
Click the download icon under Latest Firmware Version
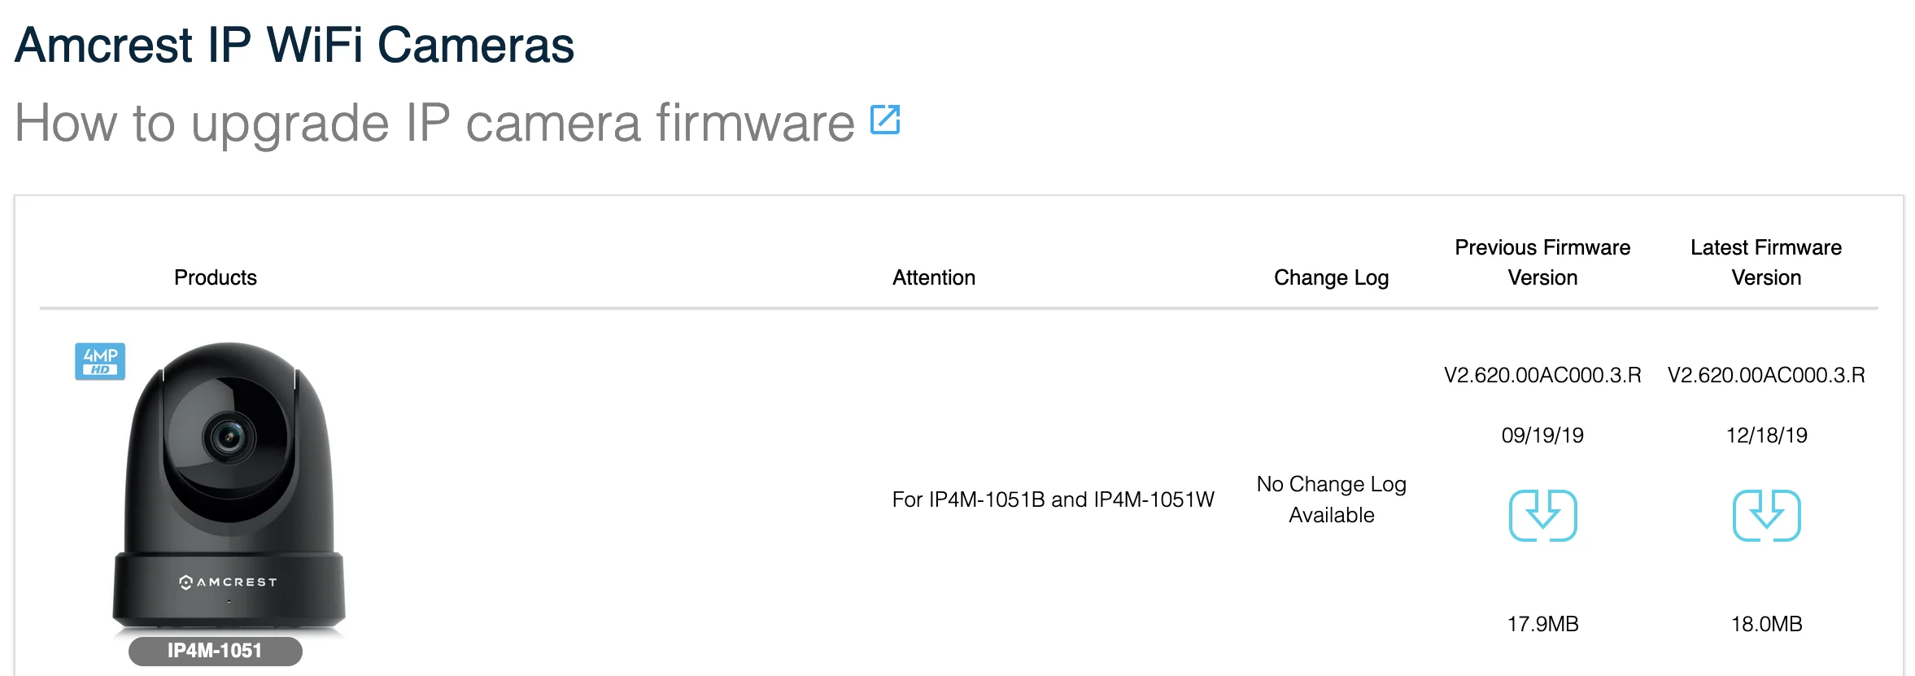(1765, 515)
